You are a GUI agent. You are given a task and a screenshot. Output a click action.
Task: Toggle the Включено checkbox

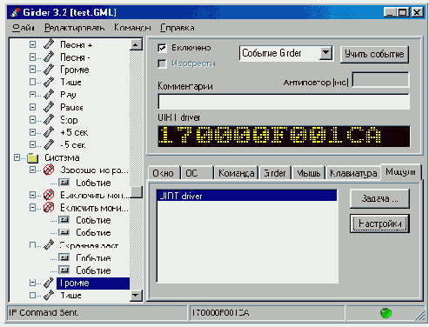(x=162, y=48)
